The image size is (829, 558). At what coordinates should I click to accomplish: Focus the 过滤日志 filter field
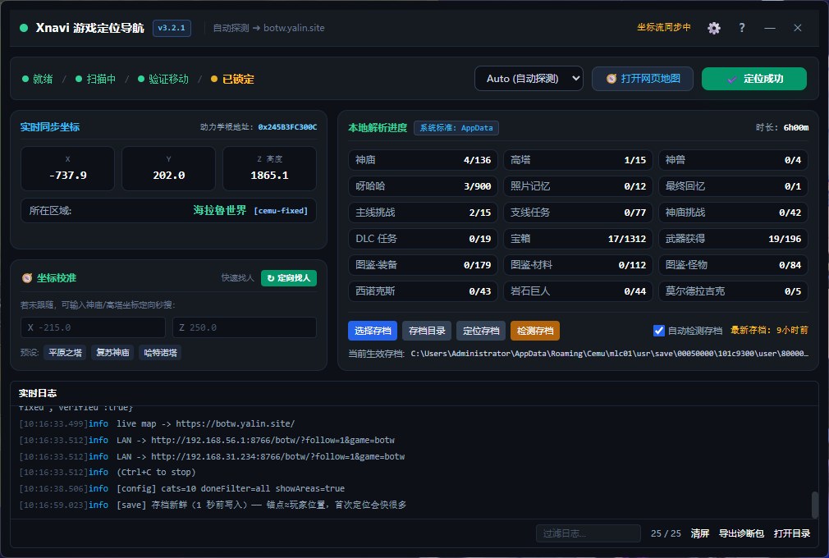[x=589, y=533]
